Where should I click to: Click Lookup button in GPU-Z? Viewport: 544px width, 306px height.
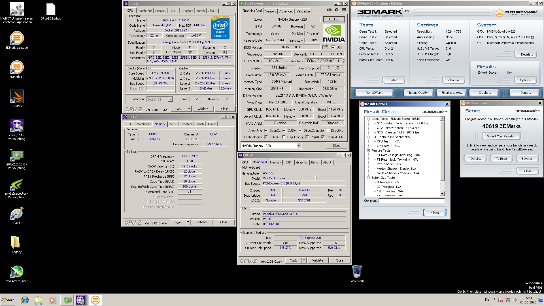click(x=334, y=19)
